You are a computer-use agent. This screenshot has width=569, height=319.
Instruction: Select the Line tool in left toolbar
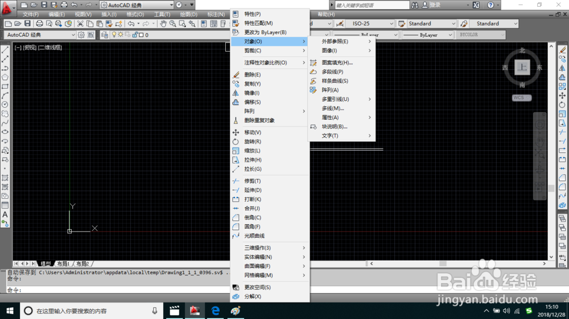[5, 50]
